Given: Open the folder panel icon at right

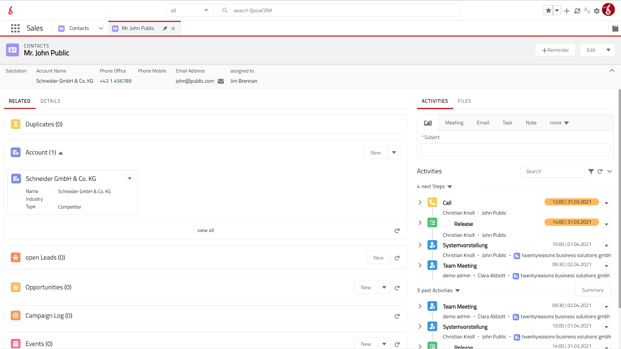Looking at the screenshot, I should [x=615, y=28].
